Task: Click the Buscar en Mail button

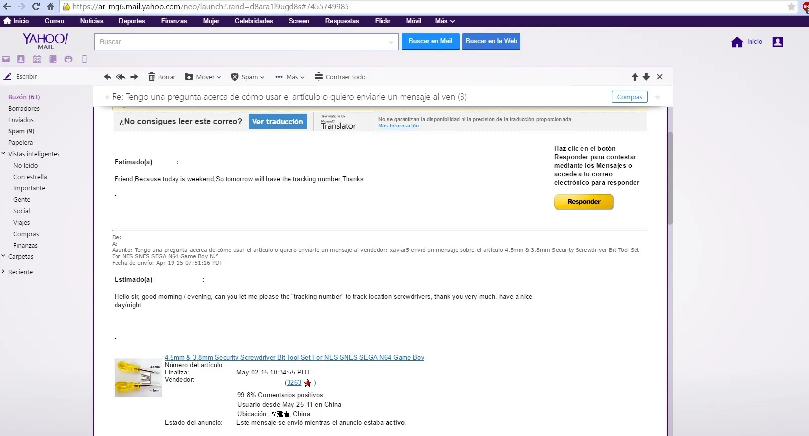Action: (430, 41)
